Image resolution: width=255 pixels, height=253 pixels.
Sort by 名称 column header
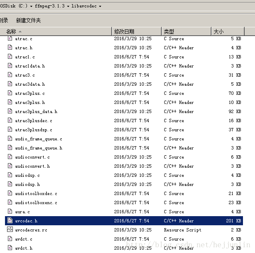coord(56,31)
